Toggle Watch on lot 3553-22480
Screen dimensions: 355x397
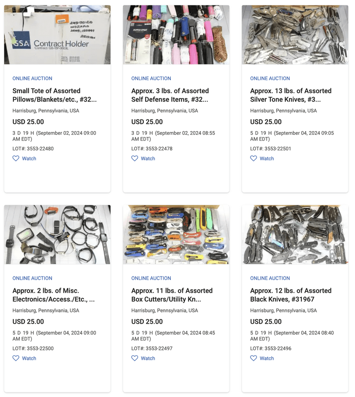click(24, 158)
